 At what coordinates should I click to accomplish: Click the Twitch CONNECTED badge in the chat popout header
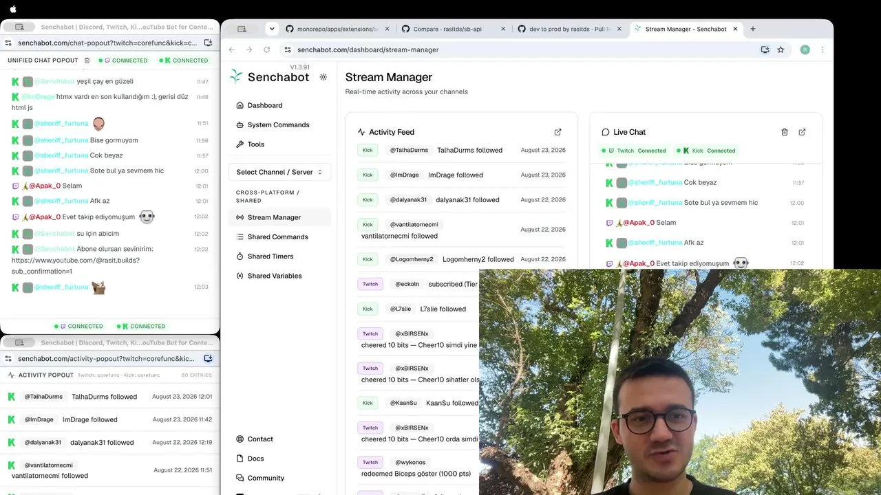click(x=123, y=60)
